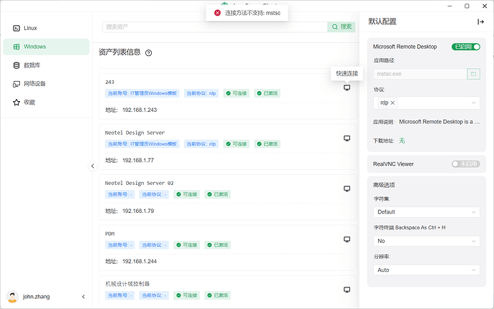Quick connect to Neotel Design Server 02
Screen dimensions: 494x309
(347, 189)
